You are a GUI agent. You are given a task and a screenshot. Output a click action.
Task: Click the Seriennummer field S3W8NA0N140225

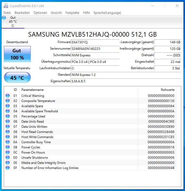coord(95,49)
